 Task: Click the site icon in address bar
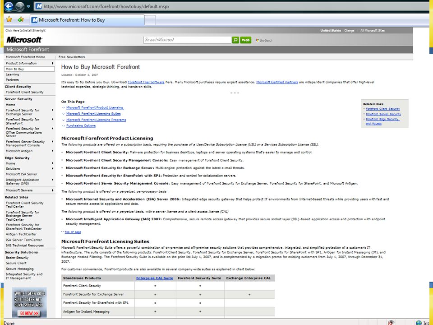pos(39,6)
